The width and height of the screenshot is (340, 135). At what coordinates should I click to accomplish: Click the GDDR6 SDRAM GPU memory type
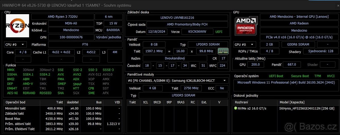[298, 44]
